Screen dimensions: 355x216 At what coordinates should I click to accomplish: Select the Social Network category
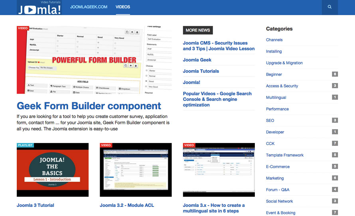(x=279, y=201)
